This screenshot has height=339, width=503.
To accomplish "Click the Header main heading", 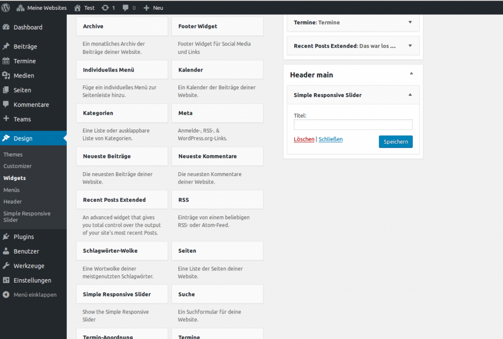I will click(311, 75).
